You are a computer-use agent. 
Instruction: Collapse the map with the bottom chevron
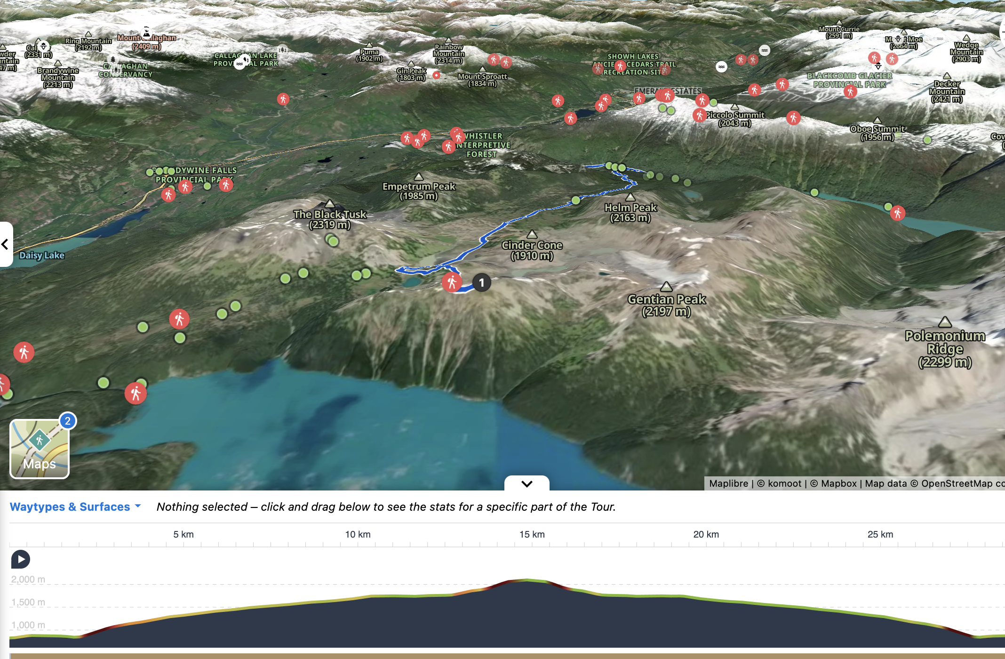(526, 483)
